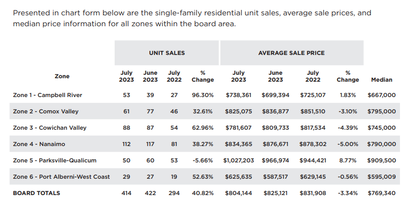
Task: Select Zone 5 - Parksville-Qualicum label
Action: (x=55, y=160)
